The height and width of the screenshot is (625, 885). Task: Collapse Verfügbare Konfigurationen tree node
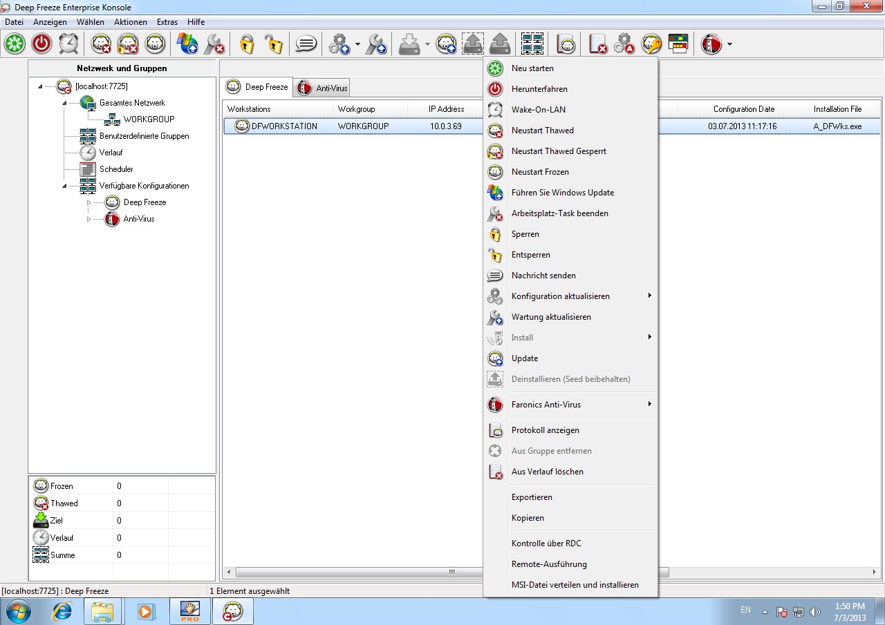click(x=64, y=186)
